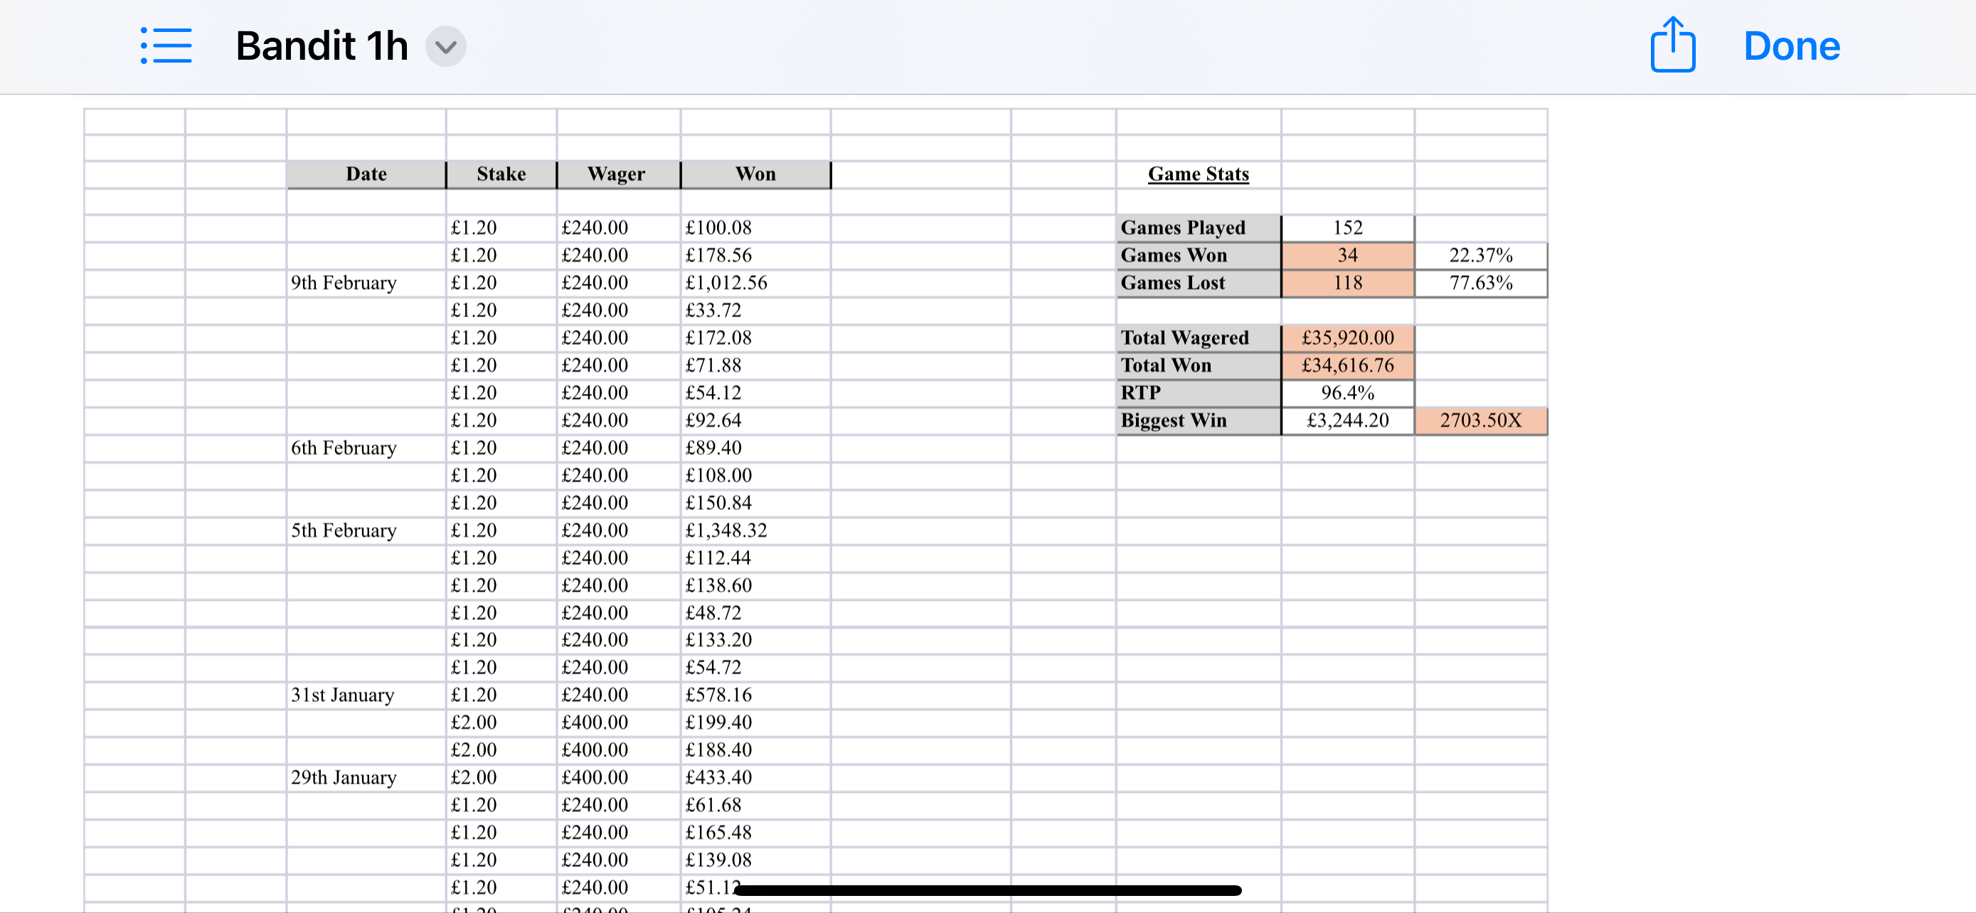Image resolution: width=1976 pixels, height=913 pixels.
Task: Click the black home indicator bar
Action: coord(987,890)
